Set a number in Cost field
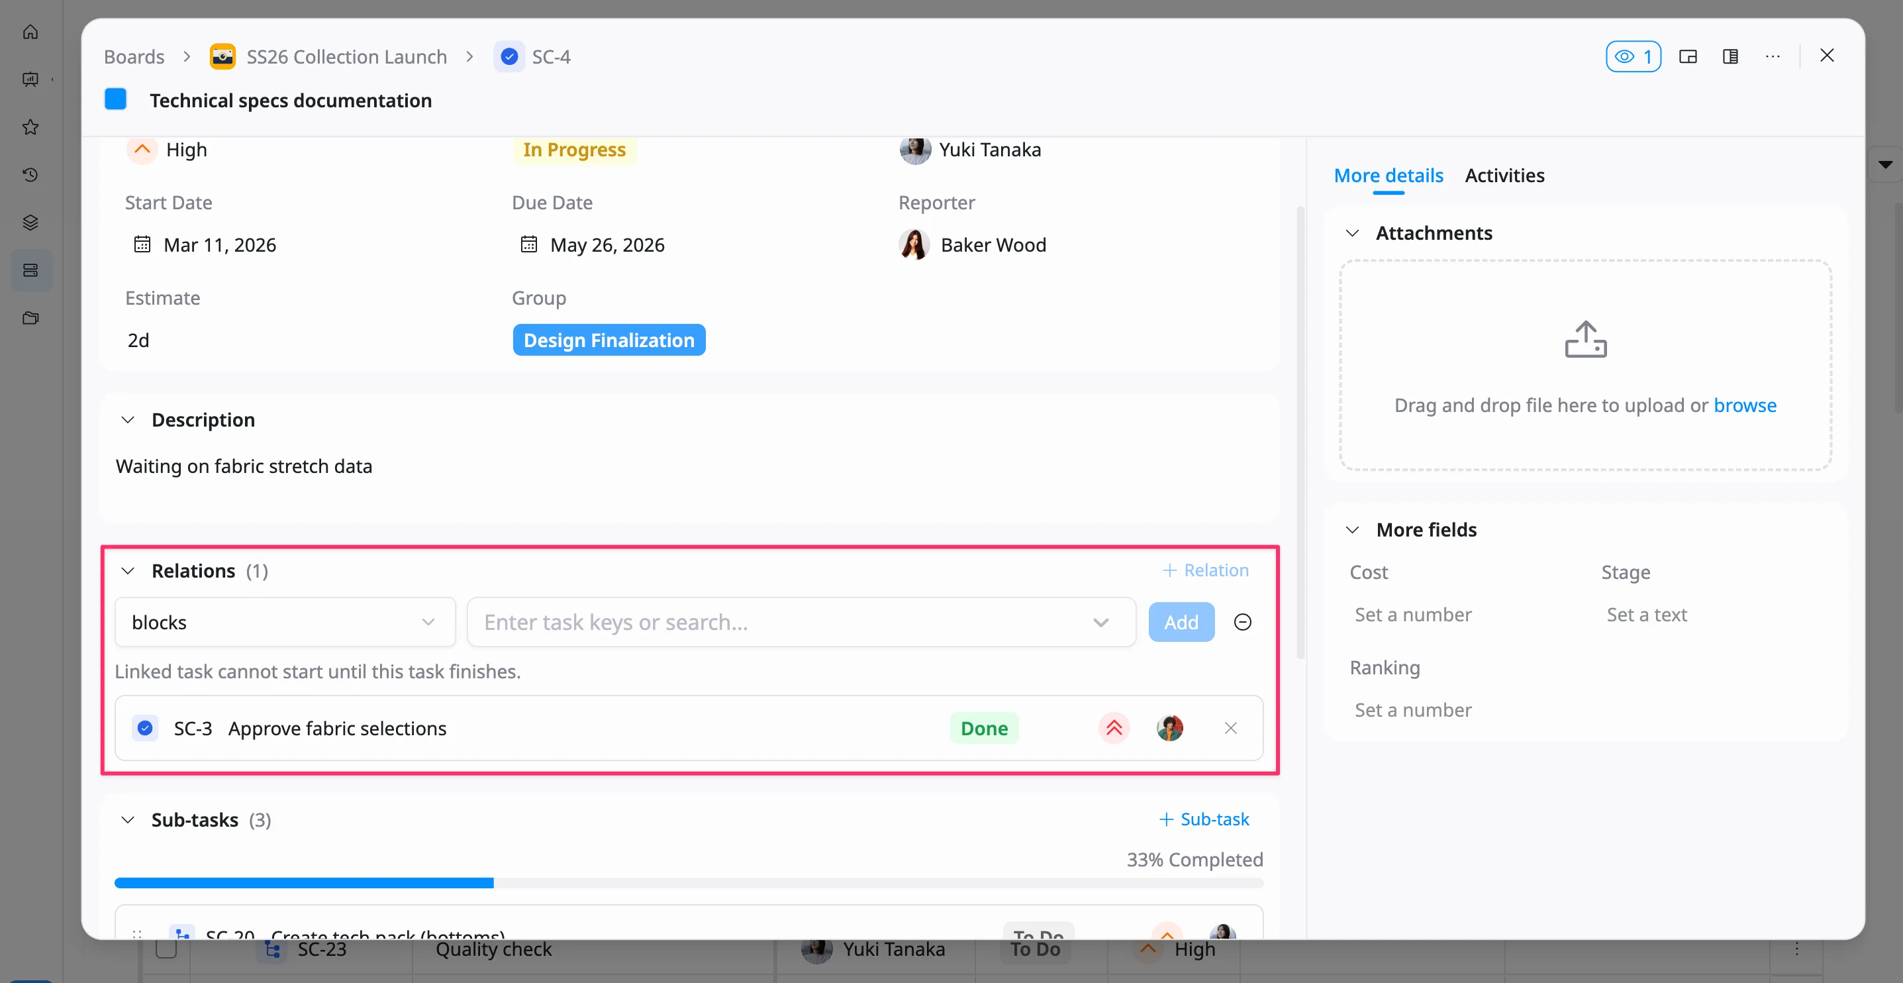The image size is (1903, 983). [1412, 615]
